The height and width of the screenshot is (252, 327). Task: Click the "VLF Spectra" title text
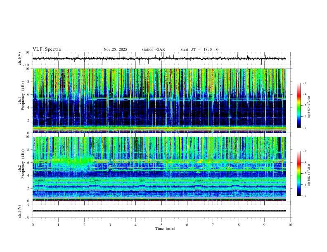pyautogui.click(x=47, y=49)
